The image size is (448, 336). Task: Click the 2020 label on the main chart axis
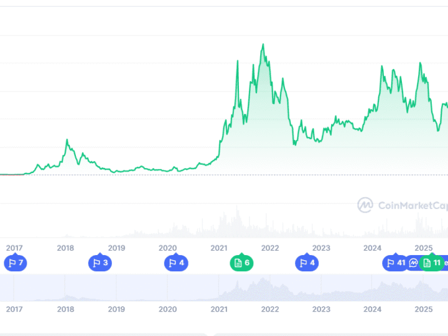[167, 248]
